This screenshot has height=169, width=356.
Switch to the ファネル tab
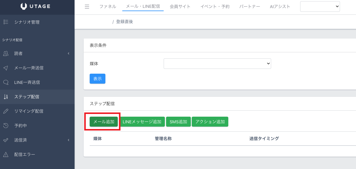pos(108,7)
